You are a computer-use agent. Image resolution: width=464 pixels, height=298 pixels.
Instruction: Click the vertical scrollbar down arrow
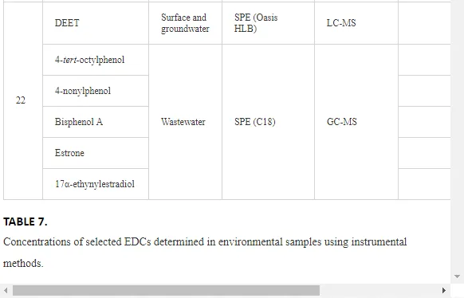[x=457, y=276]
